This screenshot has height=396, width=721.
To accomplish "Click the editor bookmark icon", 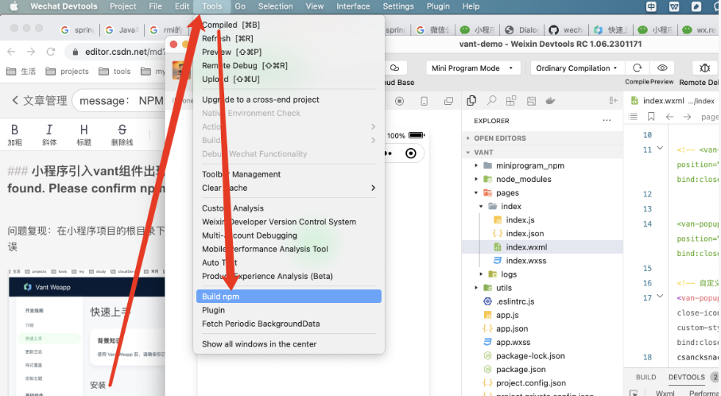I will pos(651,117).
